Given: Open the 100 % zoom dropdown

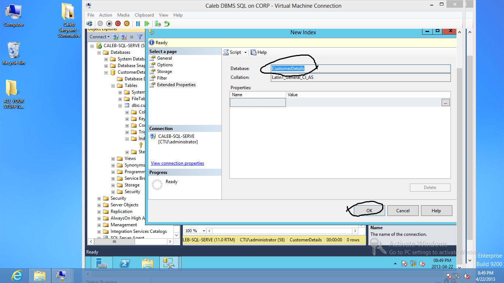Looking at the screenshot, I should 204,231.
